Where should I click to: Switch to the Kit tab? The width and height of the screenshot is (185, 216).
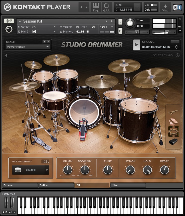point(92,185)
